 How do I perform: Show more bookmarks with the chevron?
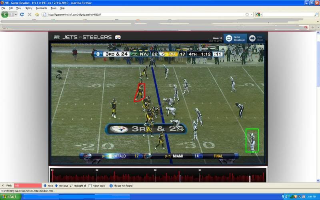[318, 21]
